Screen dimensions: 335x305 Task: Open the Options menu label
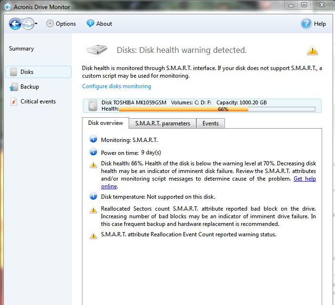point(66,24)
